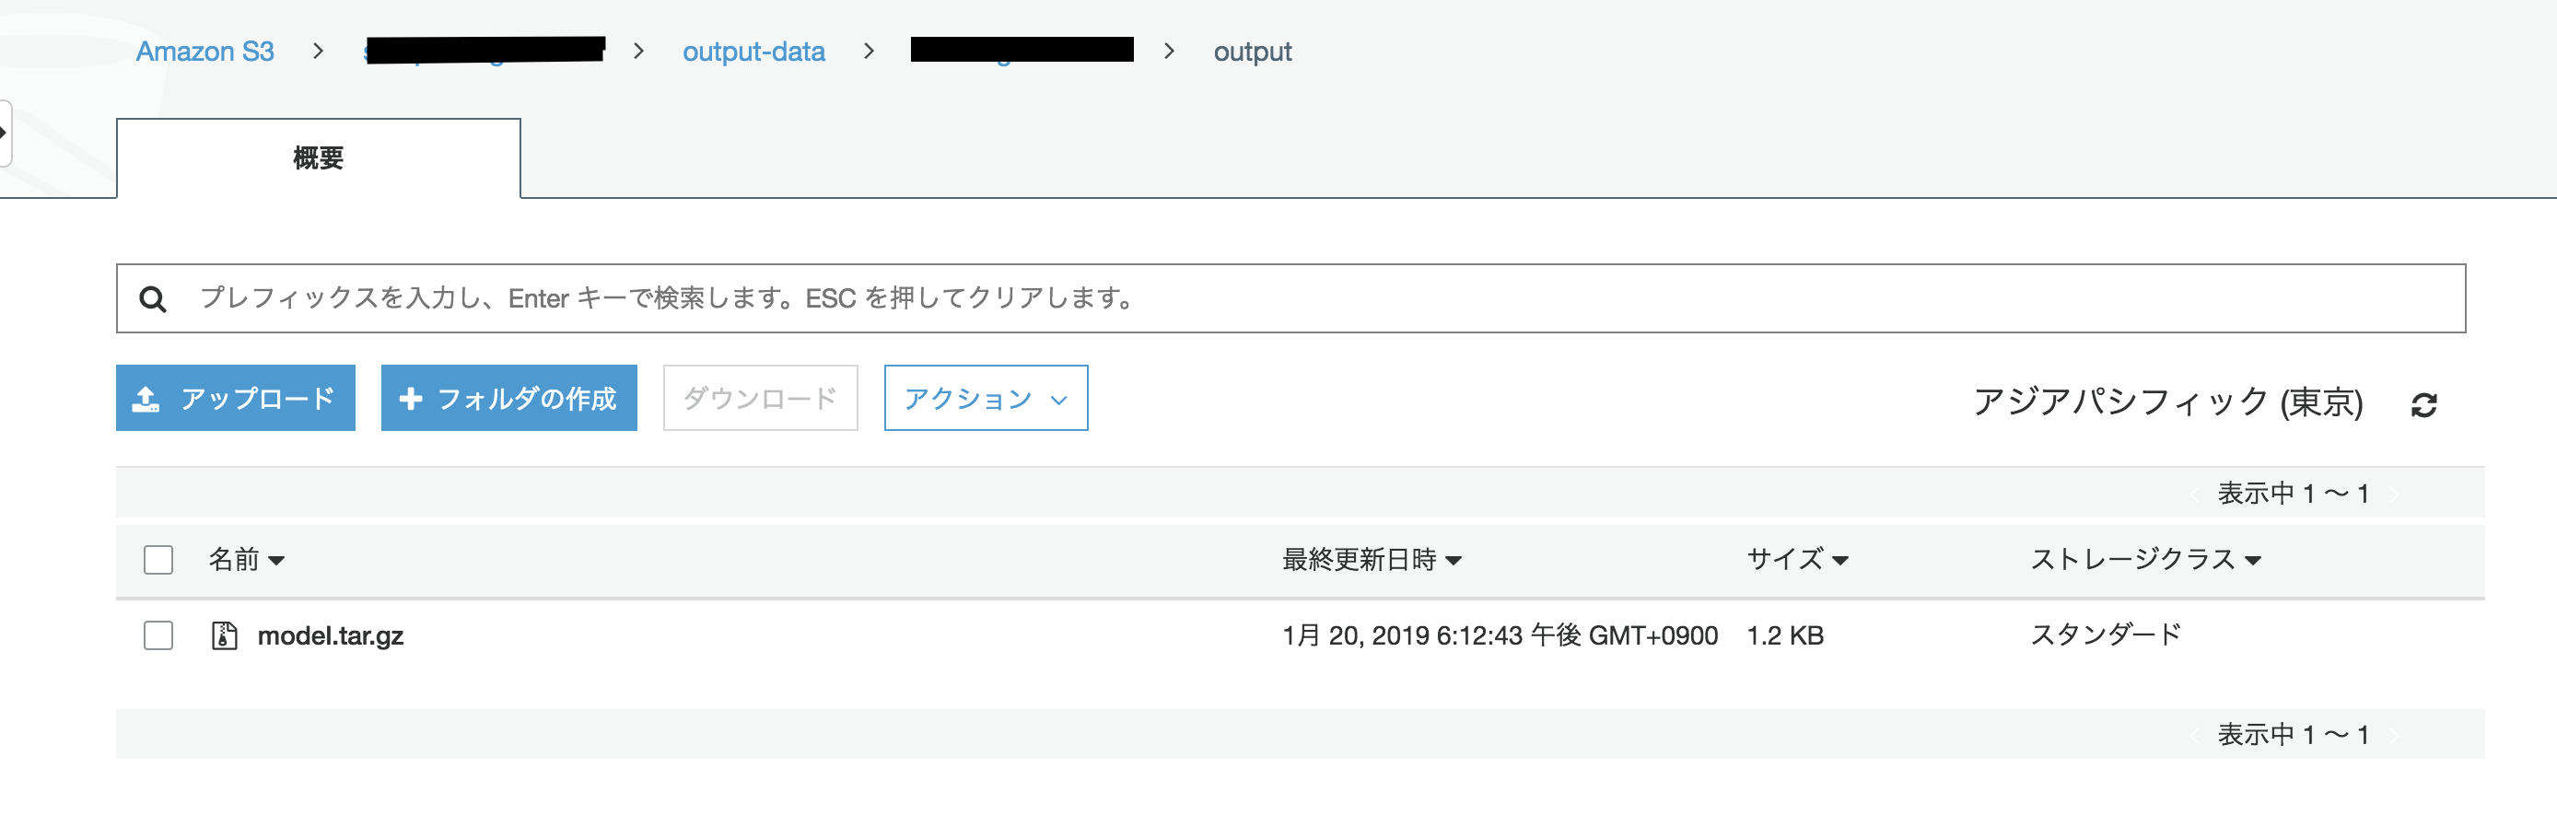
Task: Sort by サイズ column
Action: coord(1797,560)
